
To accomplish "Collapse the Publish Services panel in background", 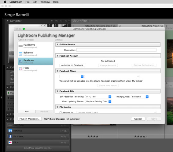I will point(8,119).
